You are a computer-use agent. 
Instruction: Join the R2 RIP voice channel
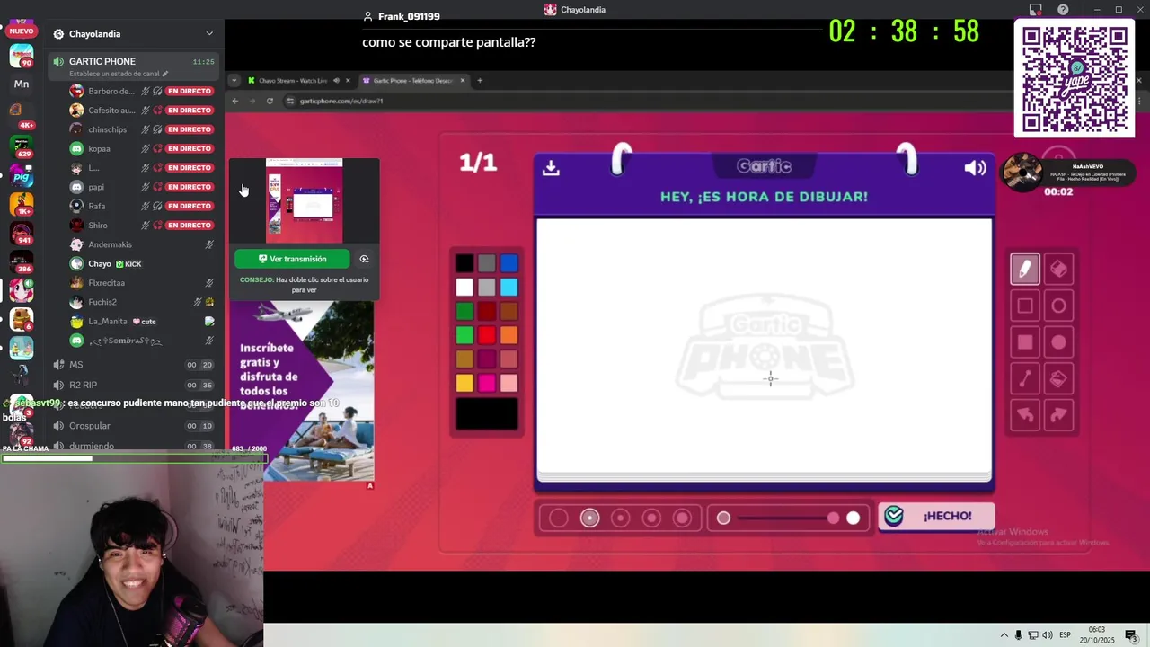pos(132,385)
